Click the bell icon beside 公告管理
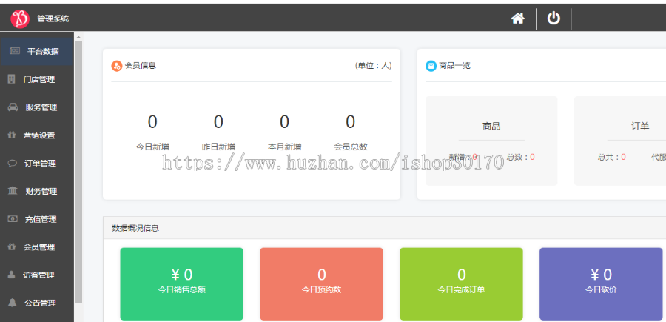This screenshot has height=322, width=666. click(x=13, y=303)
